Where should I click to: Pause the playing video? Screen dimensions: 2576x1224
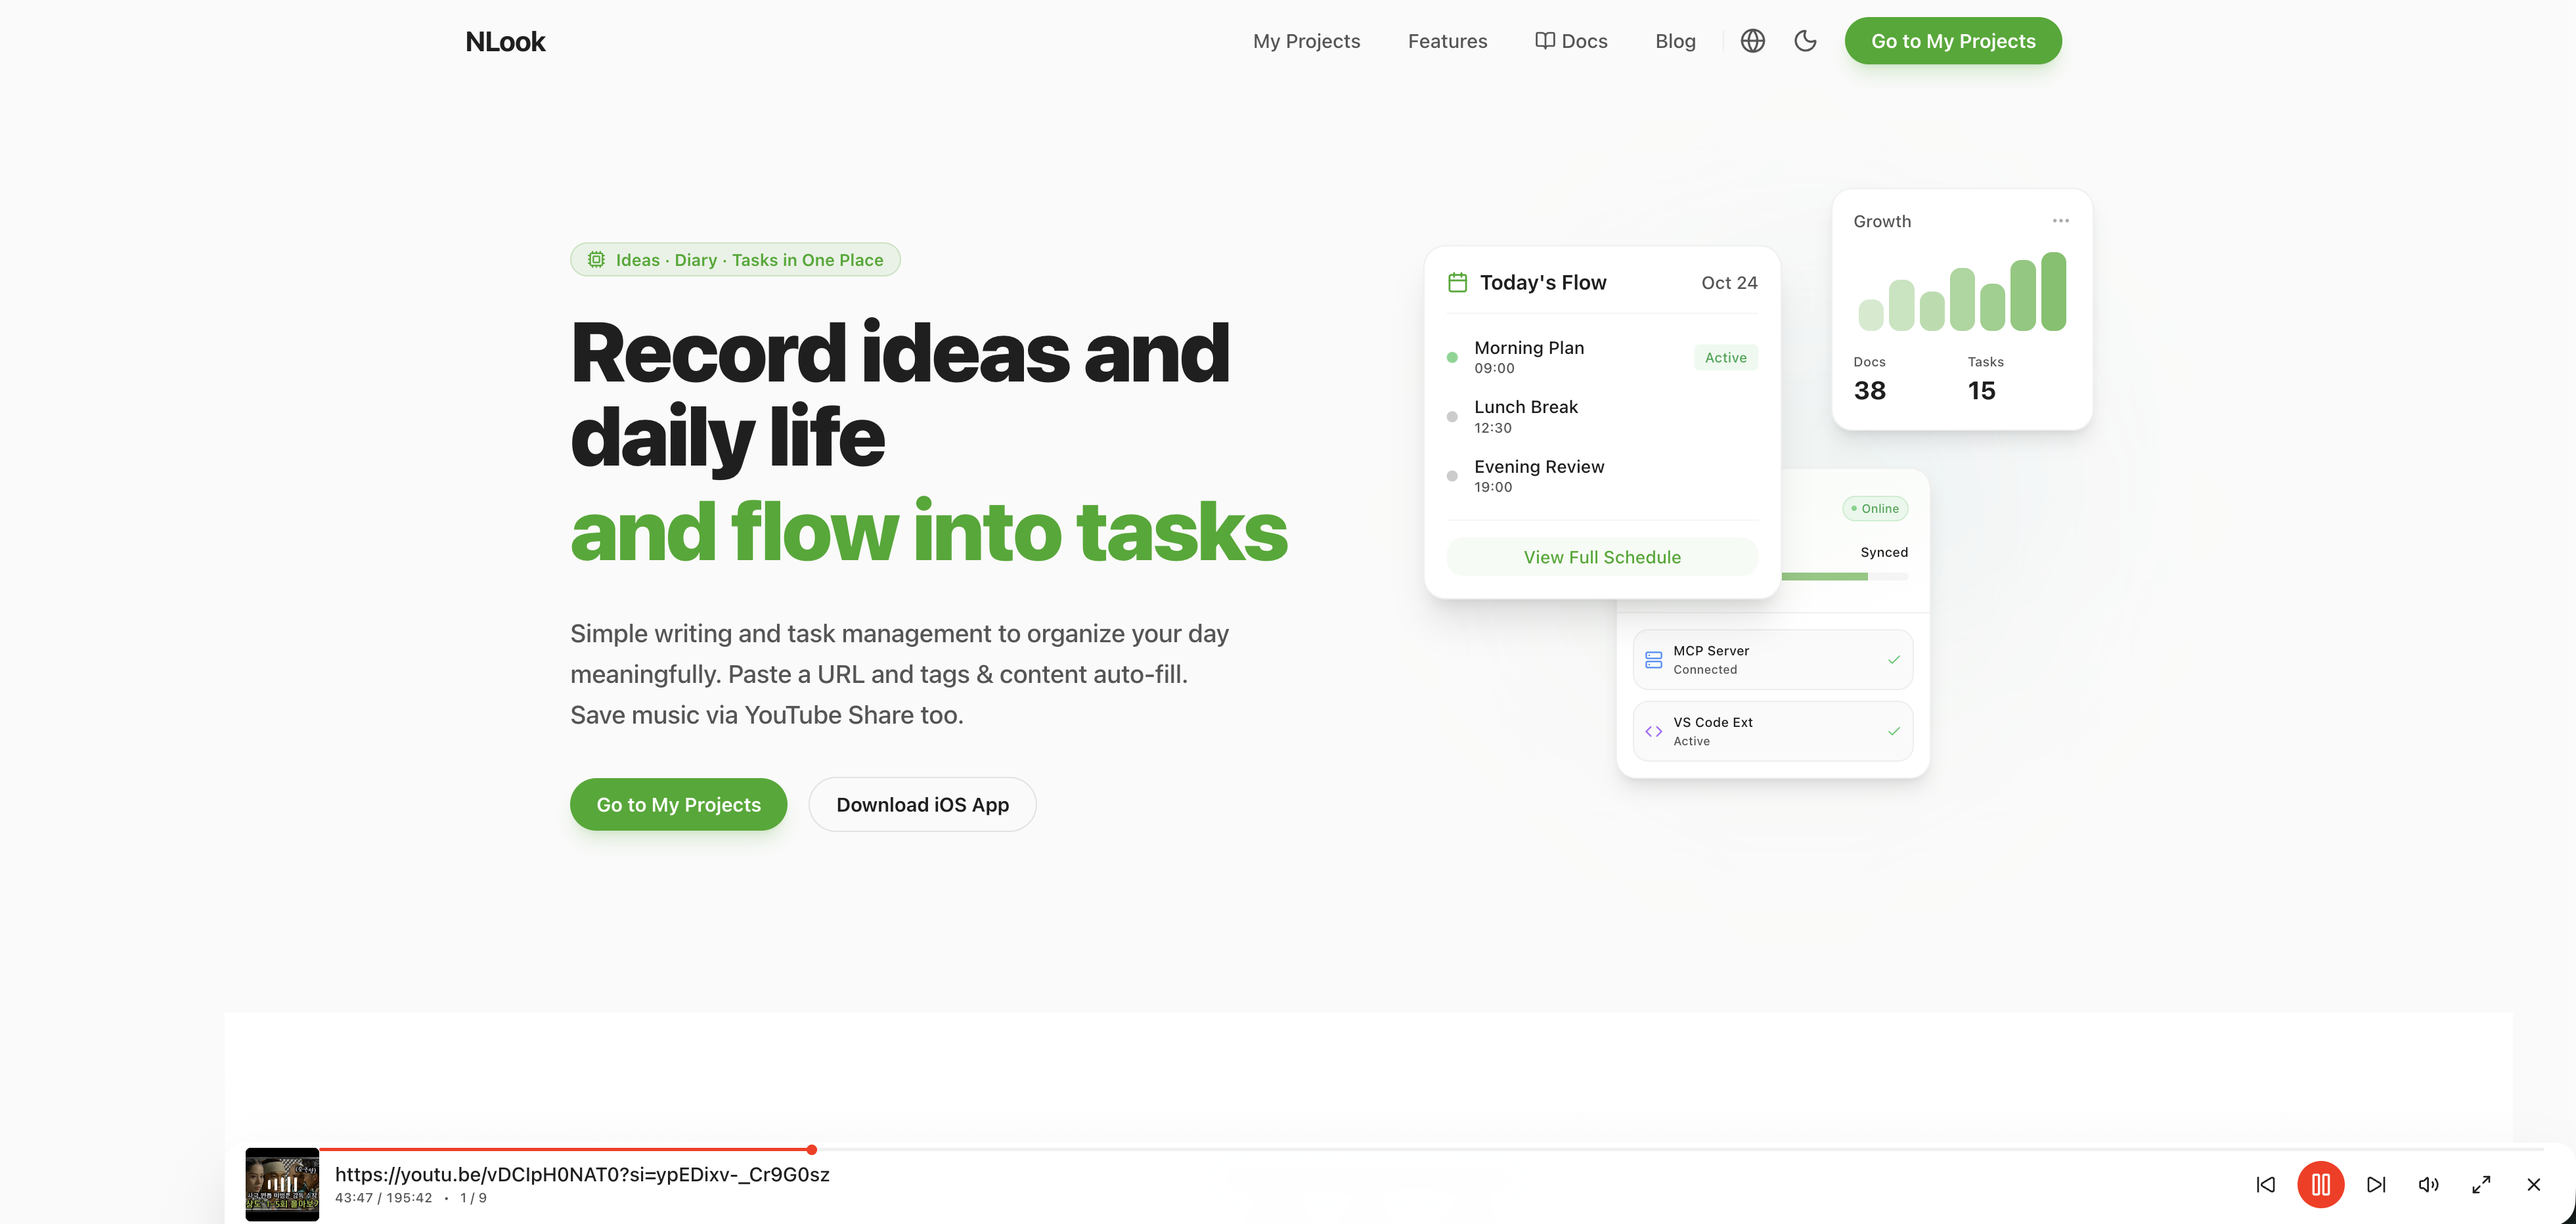coord(2322,1184)
